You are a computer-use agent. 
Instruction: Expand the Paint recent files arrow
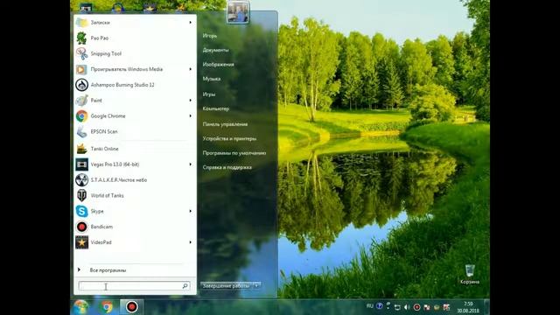[x=191, y=101]
